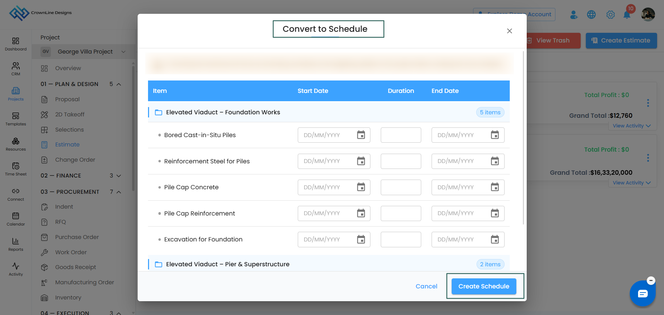Cancel the Convert to Schedule dialog

pyautogui.click(x=426, y=286)
